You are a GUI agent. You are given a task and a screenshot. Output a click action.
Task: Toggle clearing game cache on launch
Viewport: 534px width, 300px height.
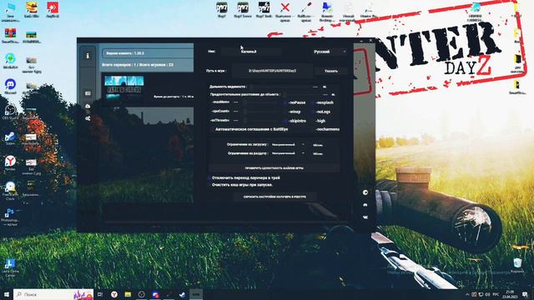[209, 185]
